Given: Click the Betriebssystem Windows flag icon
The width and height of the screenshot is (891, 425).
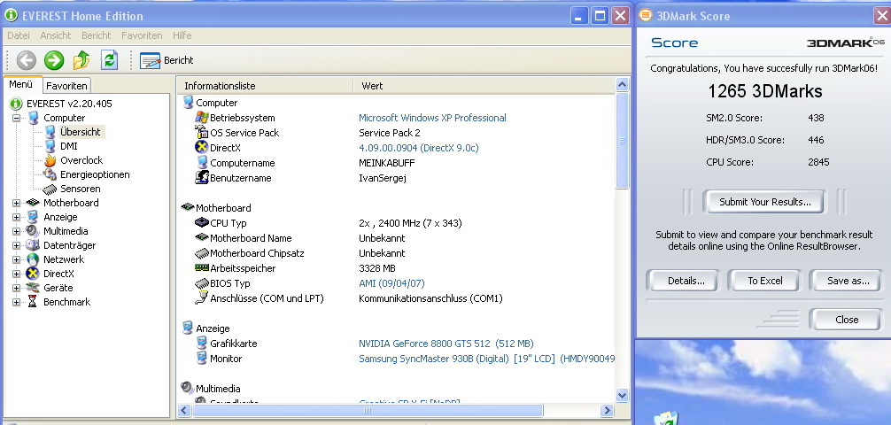Looking at the screenshot, I should click(202, 118).
